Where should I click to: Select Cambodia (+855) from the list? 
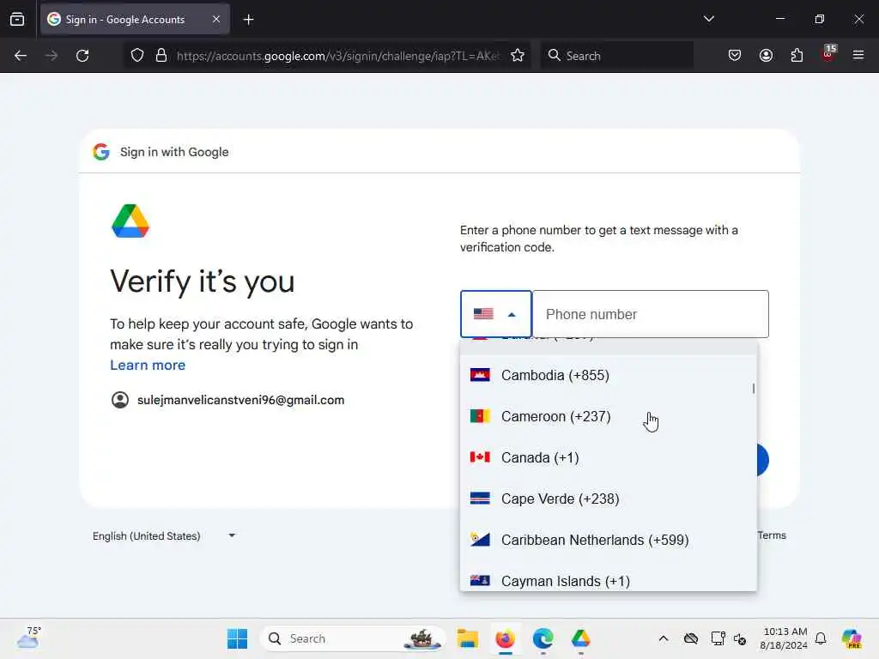pyautogui.click(x=609, y=375)
